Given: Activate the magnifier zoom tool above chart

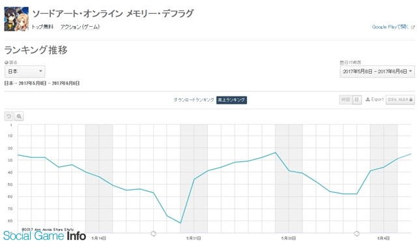Looking at the screenshot, I should [19, 116].
